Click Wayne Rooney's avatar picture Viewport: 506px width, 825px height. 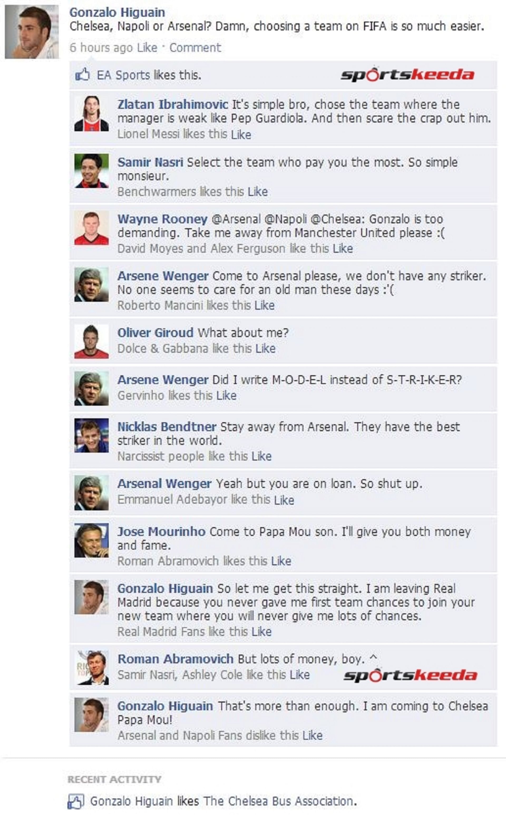pyautogui.click(x=91, y=228)
